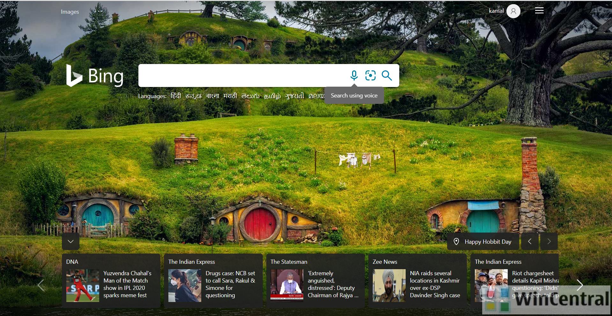Open 'Extremely anguished, distressed' headline
Screen dimensions: 612x316
click(x=333, y=284)
